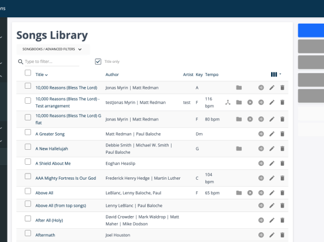The height and width of the screenshot is (242, 324).
Task: Open folder icon in Test arrangement row
Action: click(x=239, y=103)
